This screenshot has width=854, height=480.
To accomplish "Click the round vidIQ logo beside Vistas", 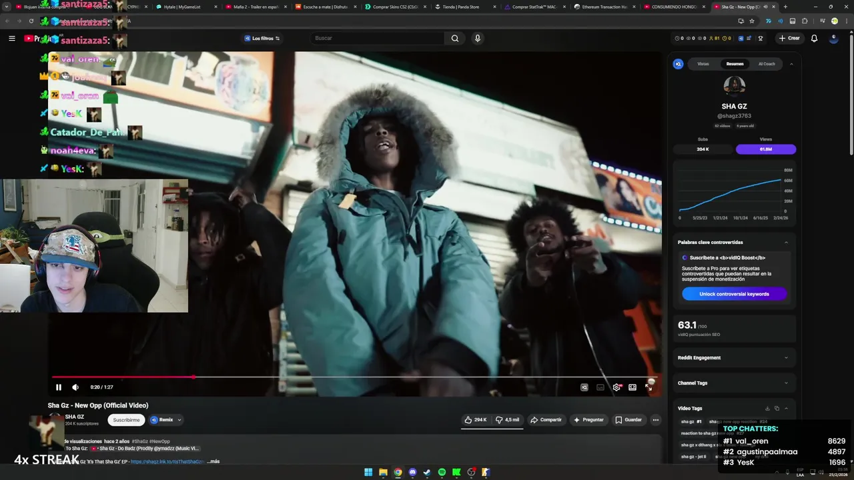I will point(678,64).
